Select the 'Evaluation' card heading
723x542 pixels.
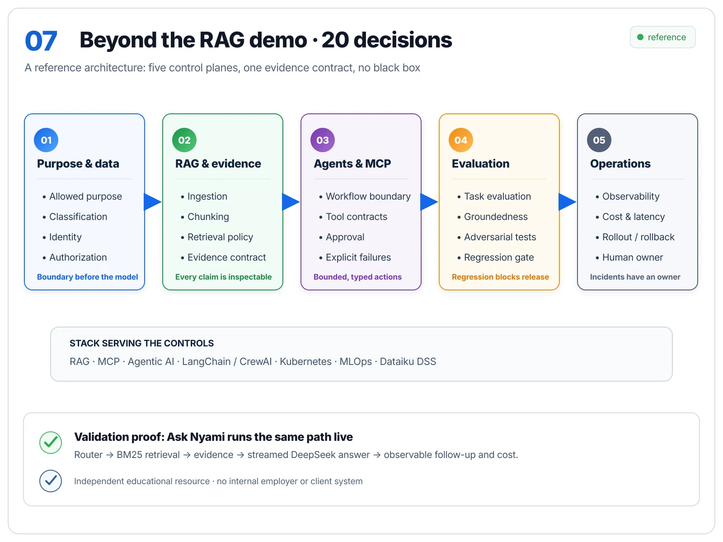(x=481, y=164)
